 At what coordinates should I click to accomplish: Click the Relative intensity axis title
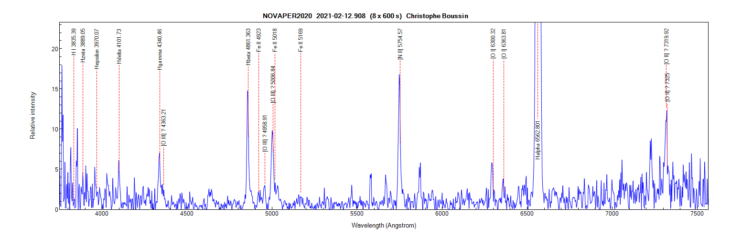click(33, 116)
